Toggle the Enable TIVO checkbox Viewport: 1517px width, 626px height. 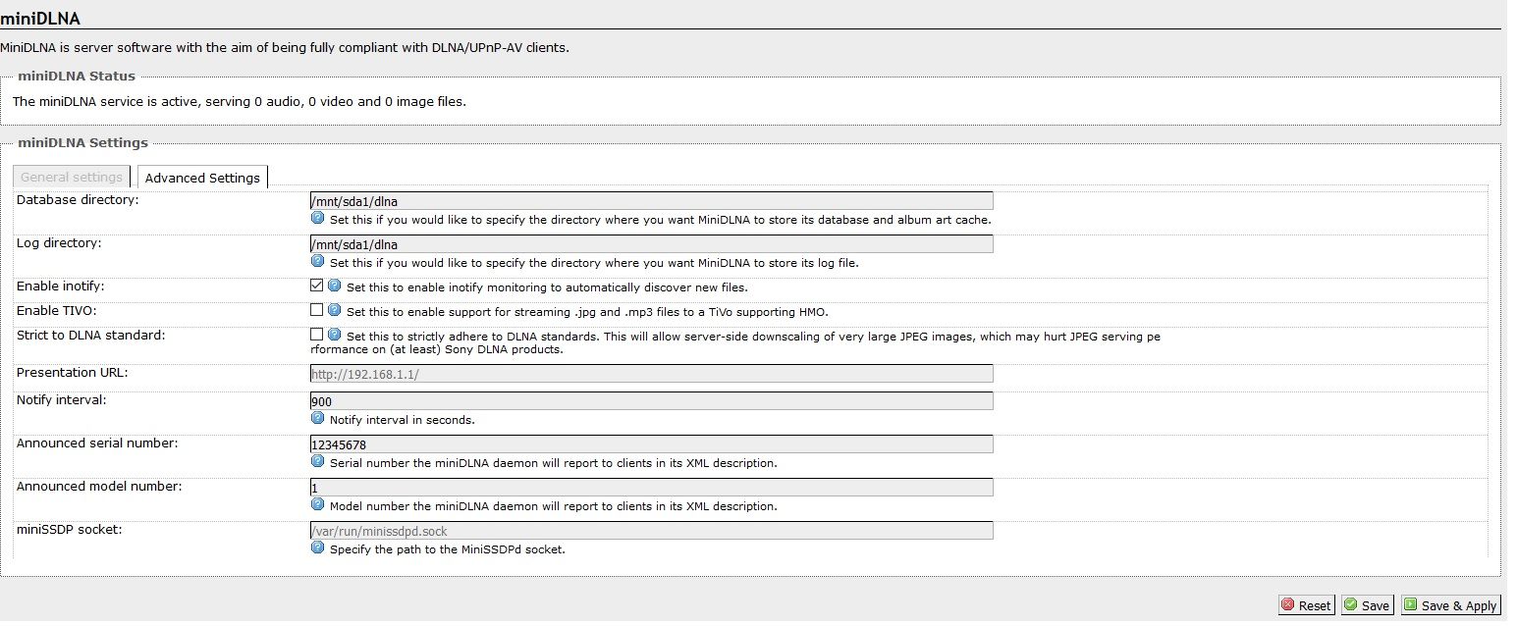[316, 310]
